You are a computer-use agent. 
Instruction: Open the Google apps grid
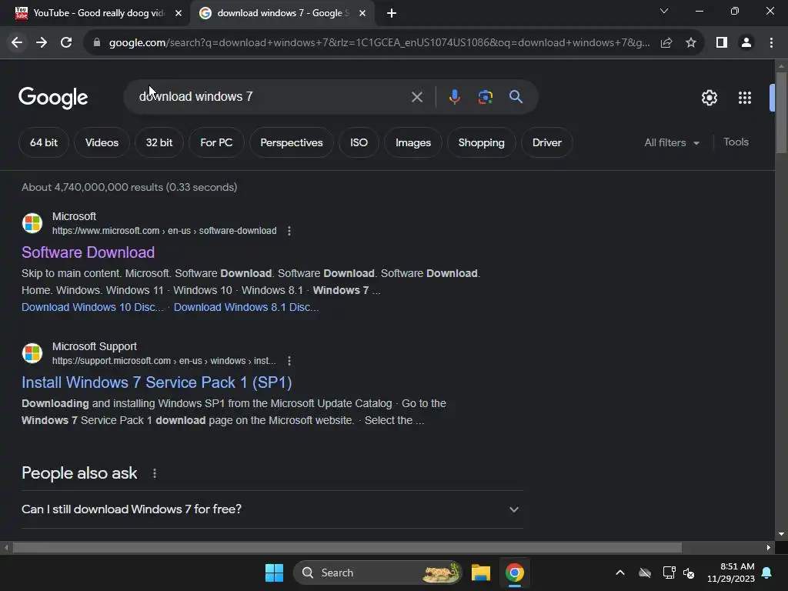[744, 98]
